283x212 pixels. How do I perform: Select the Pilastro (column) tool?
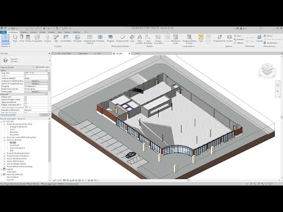(48, 38)
